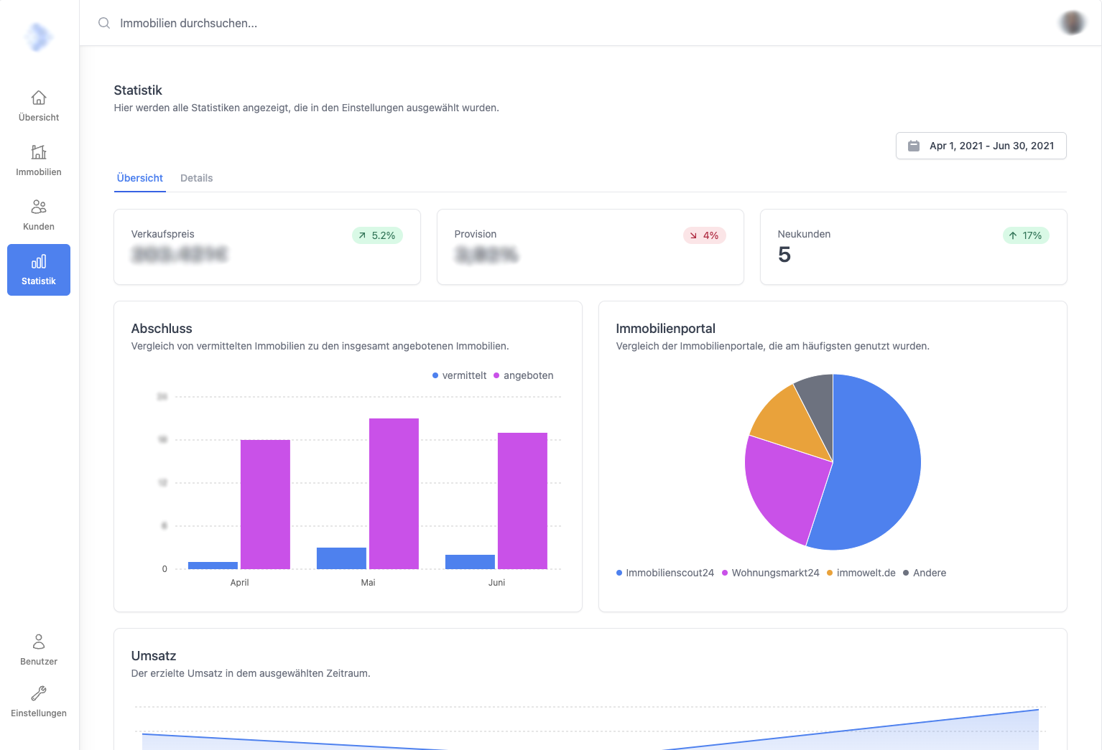Toggle the vermittelt legend entry
Screen dimensions: 1102x750
click(459, 375)
